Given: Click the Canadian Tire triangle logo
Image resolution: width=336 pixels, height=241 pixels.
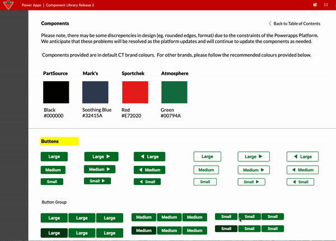Looking at the screenshot, I should [x=8, y=5].
